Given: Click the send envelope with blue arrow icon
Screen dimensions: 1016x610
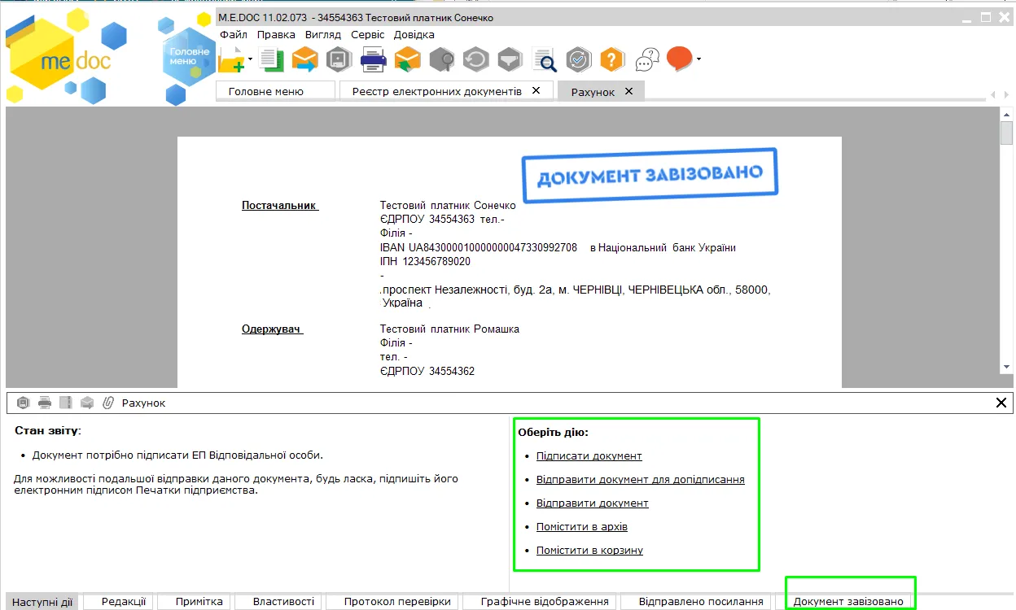Looking at the screenshot, I should [x=304, y=59].
